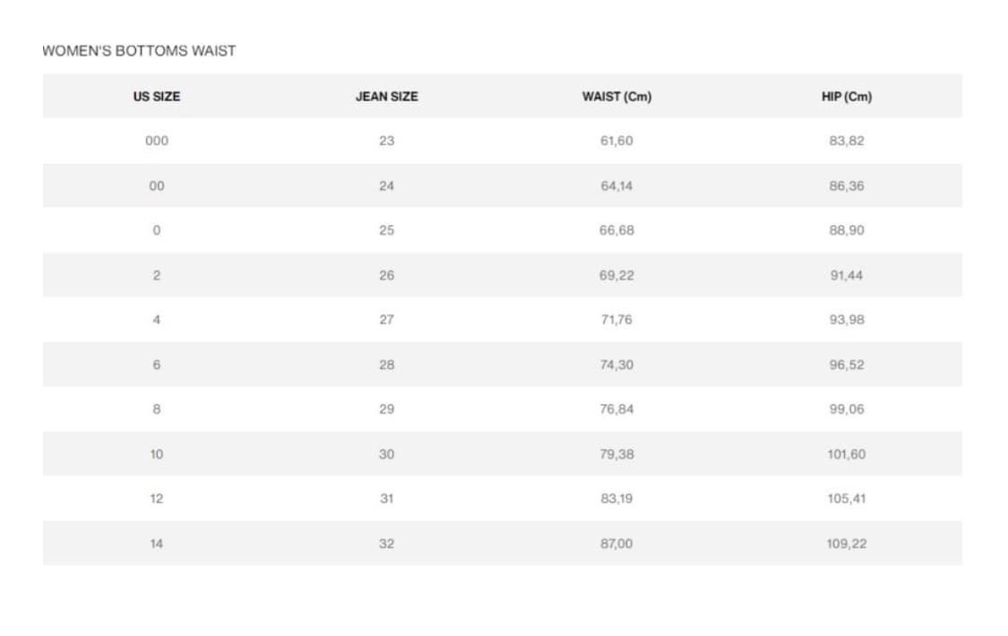
Task: Click US size 4 cell
Action: [156, 319]
